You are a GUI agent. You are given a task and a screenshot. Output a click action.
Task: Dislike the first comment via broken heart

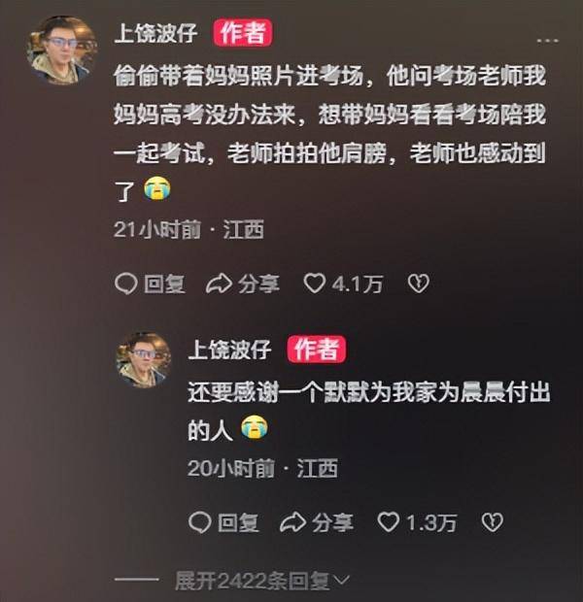coord(418,284)
